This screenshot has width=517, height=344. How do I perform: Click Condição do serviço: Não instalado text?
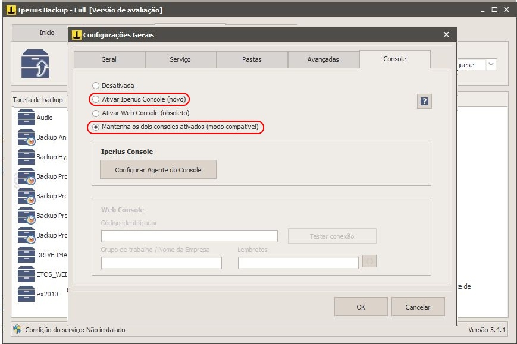(75, 330)
